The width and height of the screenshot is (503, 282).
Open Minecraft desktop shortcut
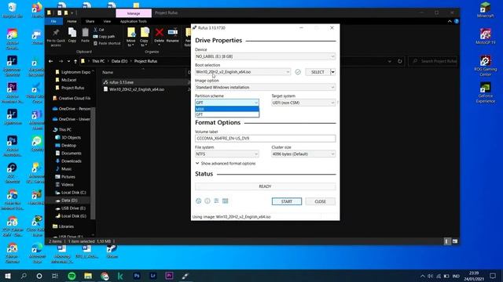[x=485, y=10]
